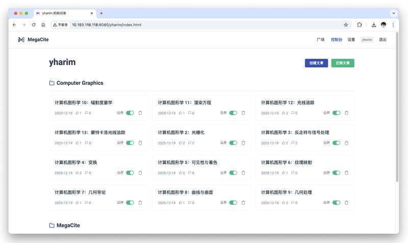
Task: Open the 控制台 nav item
Action: (336, 40)
